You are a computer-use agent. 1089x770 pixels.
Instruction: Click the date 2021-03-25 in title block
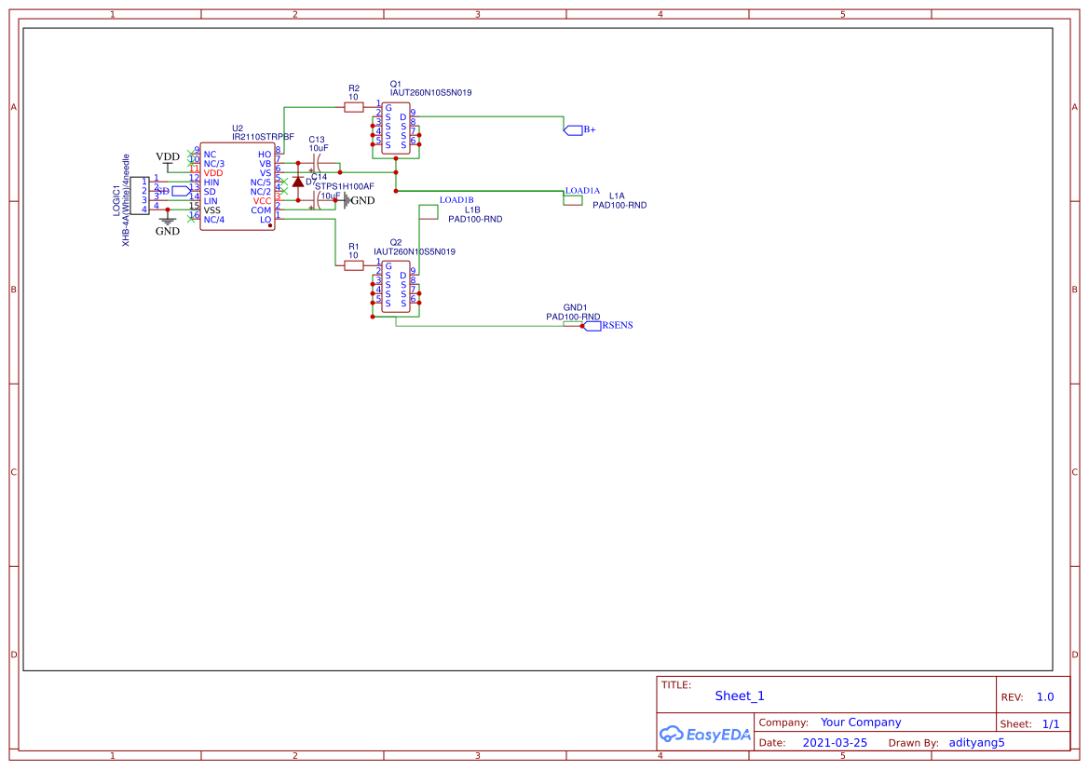point(834,742)
